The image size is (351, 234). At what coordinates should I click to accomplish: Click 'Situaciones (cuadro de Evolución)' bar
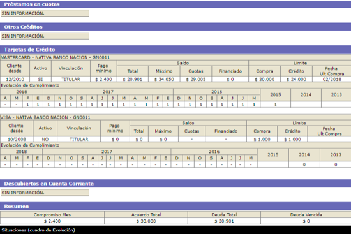pos(175,230)
